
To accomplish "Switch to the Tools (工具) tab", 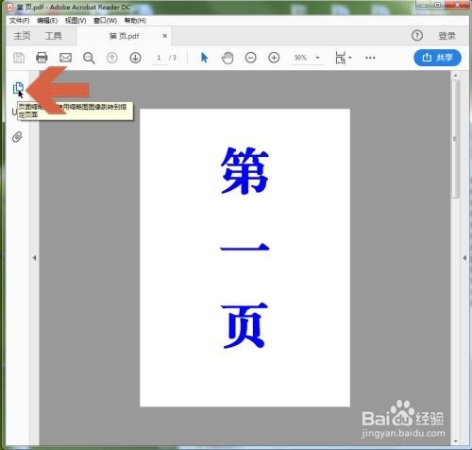I will pyautogui.click(x=53, y=36).
